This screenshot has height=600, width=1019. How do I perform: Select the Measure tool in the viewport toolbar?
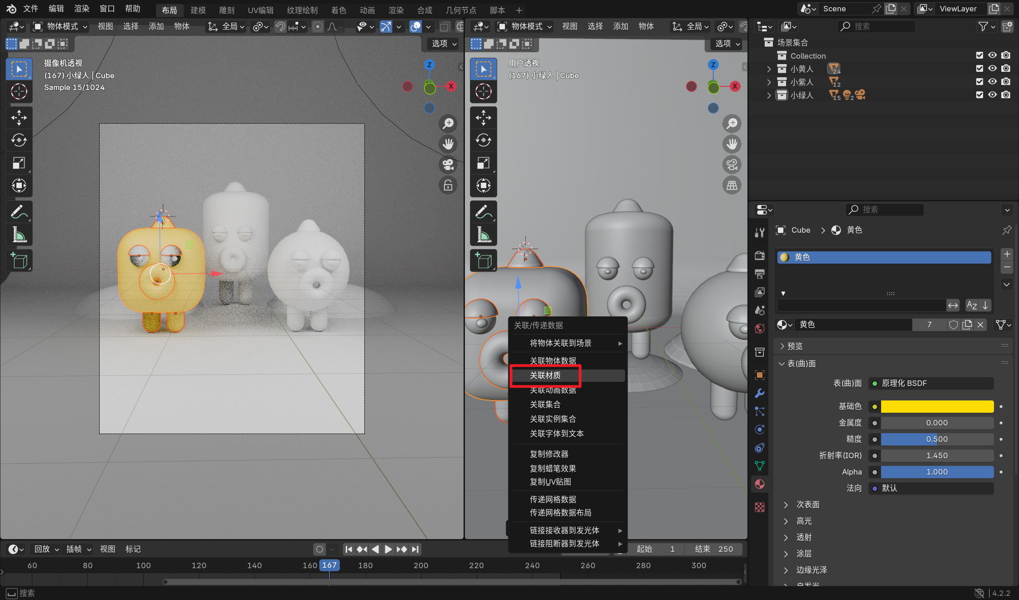point(19,234)
